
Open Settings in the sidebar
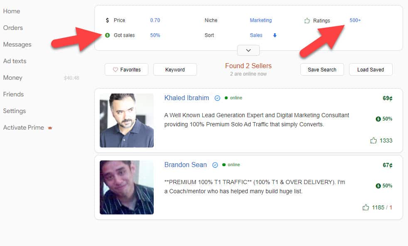tap(14, 111)
